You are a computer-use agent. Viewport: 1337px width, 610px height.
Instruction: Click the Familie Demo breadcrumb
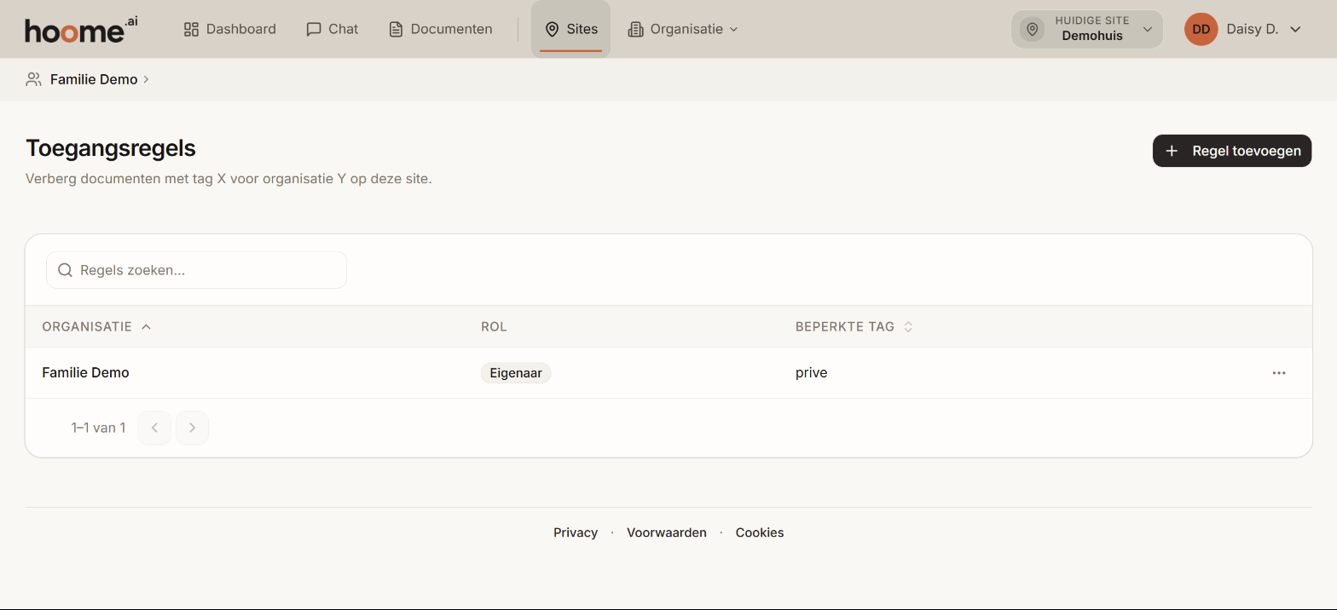[x=94, y=79]
